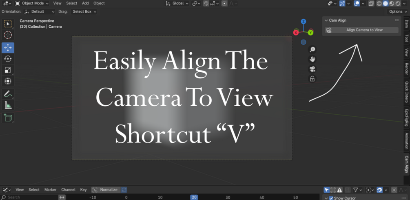Viewport: 410px width, 200px height.
Task: Open the Add menu
Action: click(x=85, y=3)
